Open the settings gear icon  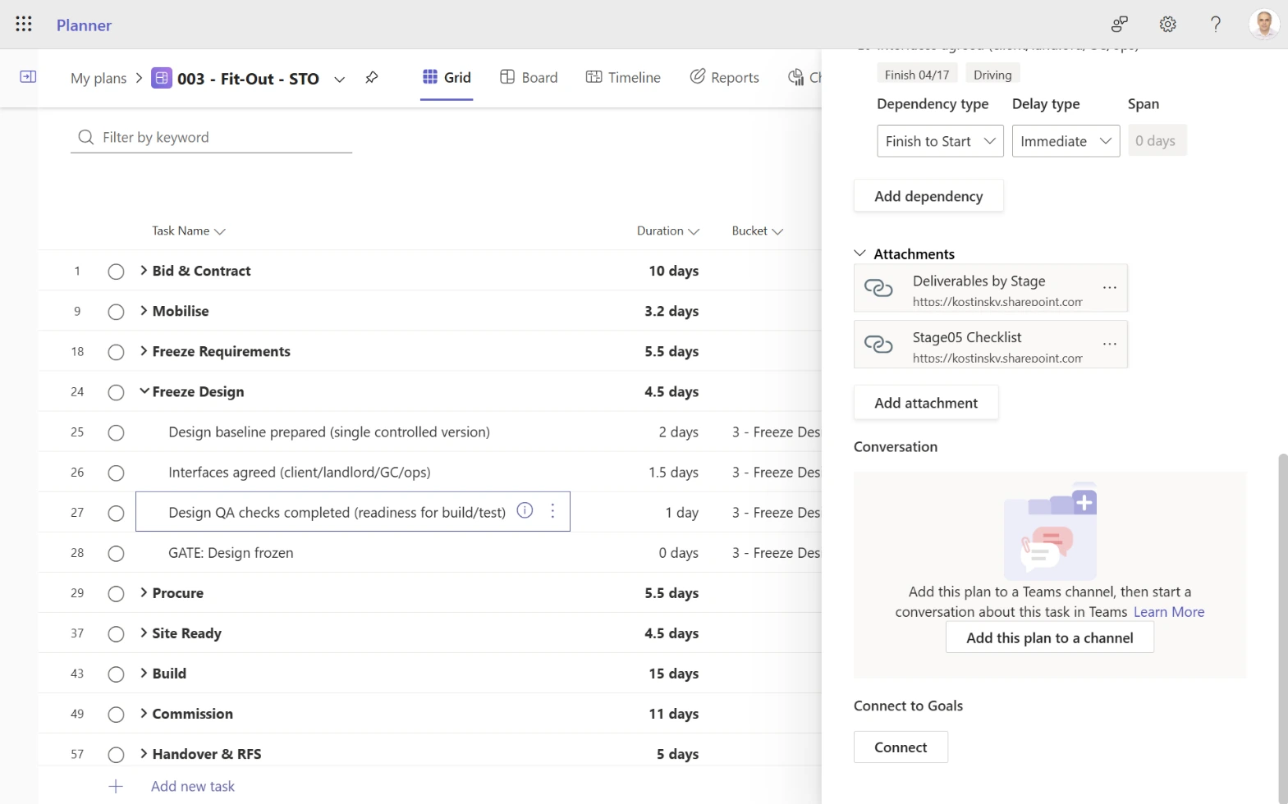[1168, 24]
